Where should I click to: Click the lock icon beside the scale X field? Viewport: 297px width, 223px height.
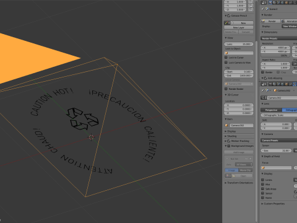[251, 2]
